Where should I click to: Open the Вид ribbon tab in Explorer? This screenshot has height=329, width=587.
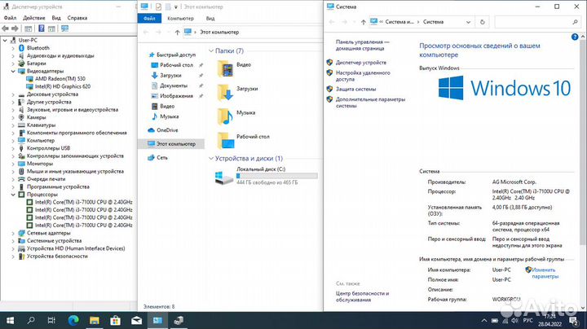210,18
